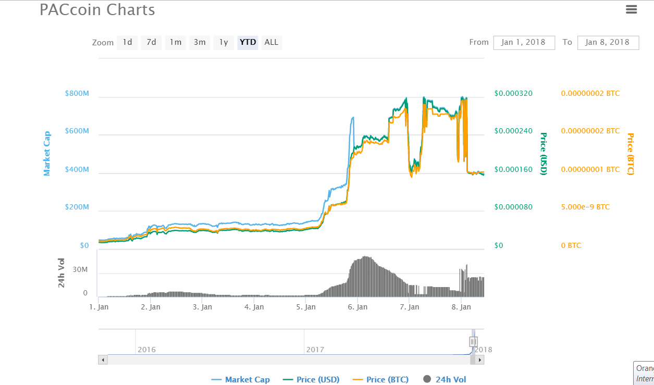Viewport: 654px width, 385px height.
Task: Click the $0.000320 price axis label
Action: (x=513, y=93)
